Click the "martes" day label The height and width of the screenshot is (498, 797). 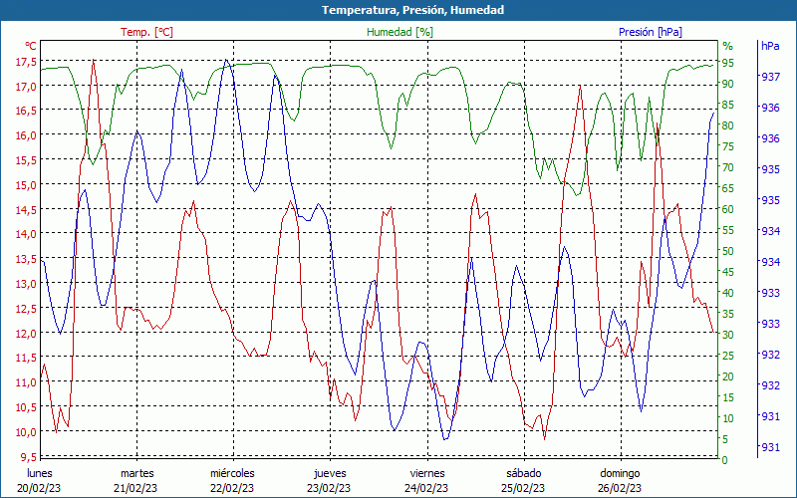[x=137, y=473]
